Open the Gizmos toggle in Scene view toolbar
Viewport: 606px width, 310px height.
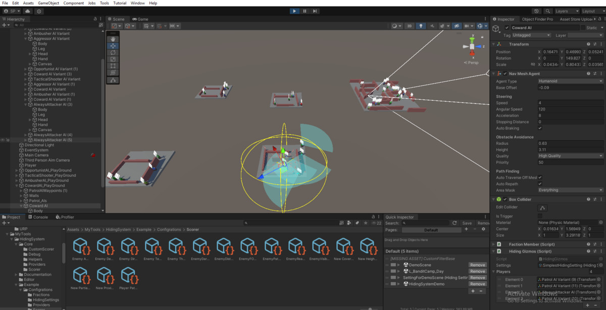point(480,26)
